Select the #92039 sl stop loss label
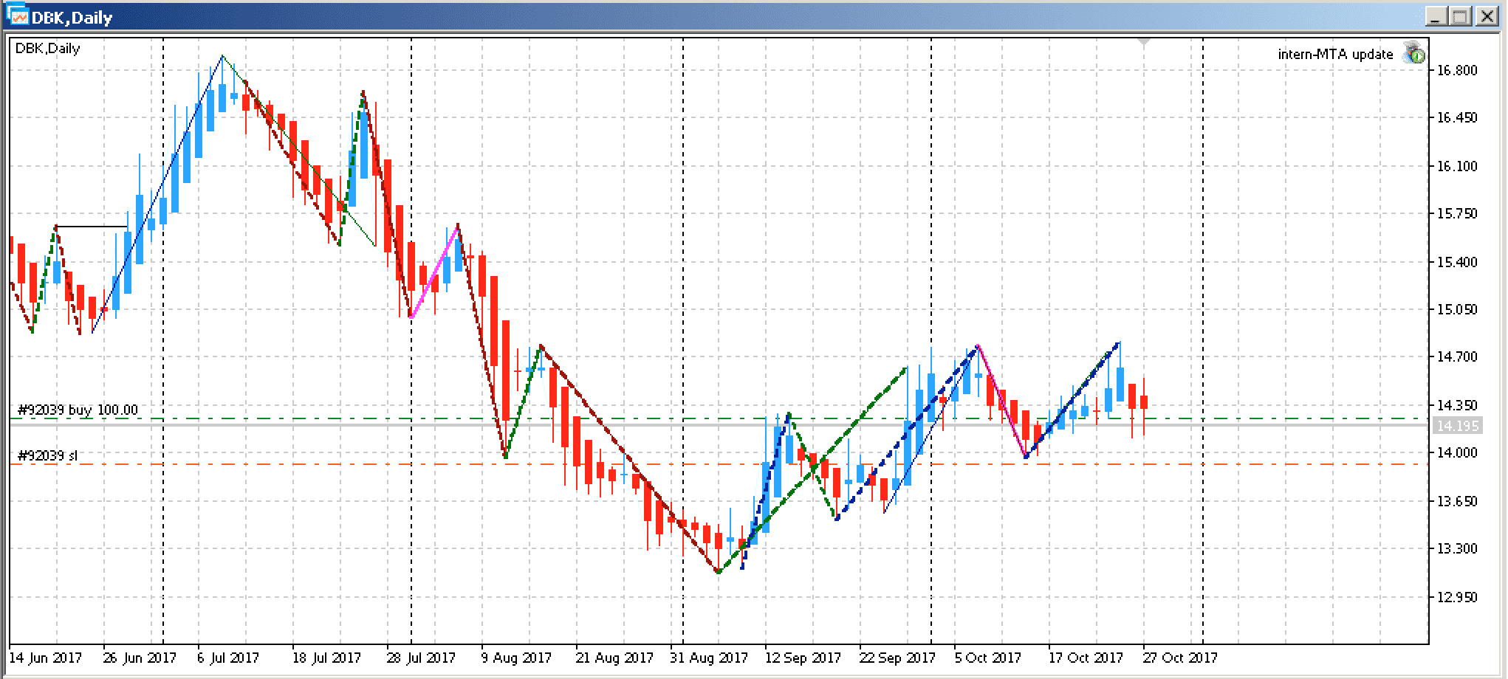The image size is (1508, 679). pos(47,456)
